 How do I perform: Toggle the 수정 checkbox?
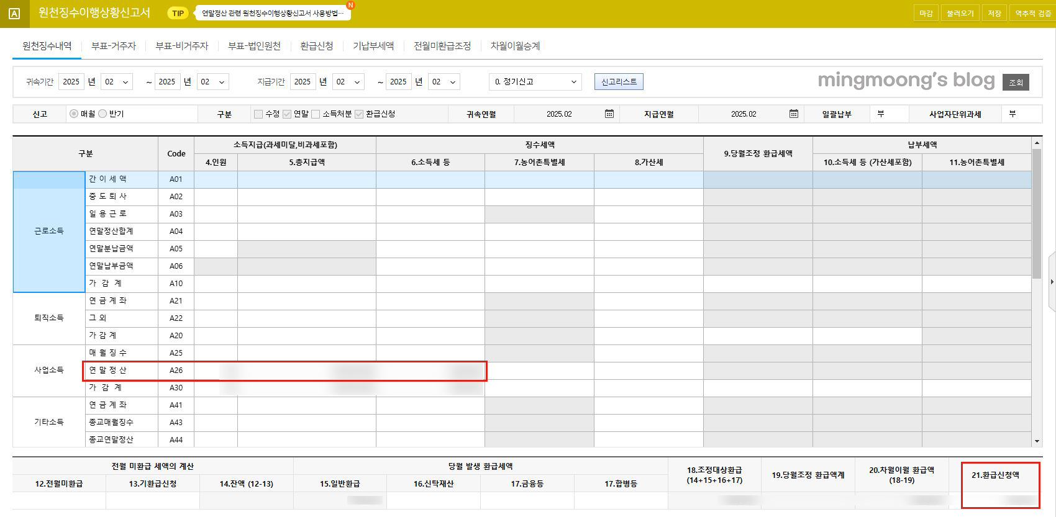coord(258,114)
